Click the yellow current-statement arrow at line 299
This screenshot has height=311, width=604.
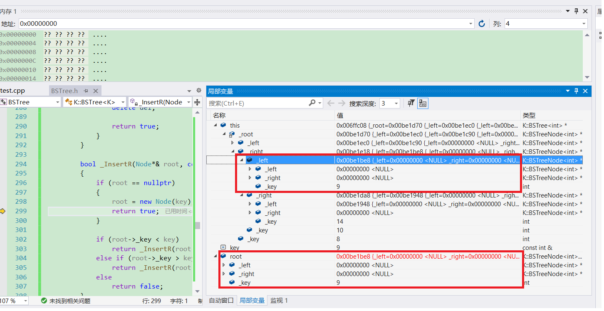(x=2, y=211)
